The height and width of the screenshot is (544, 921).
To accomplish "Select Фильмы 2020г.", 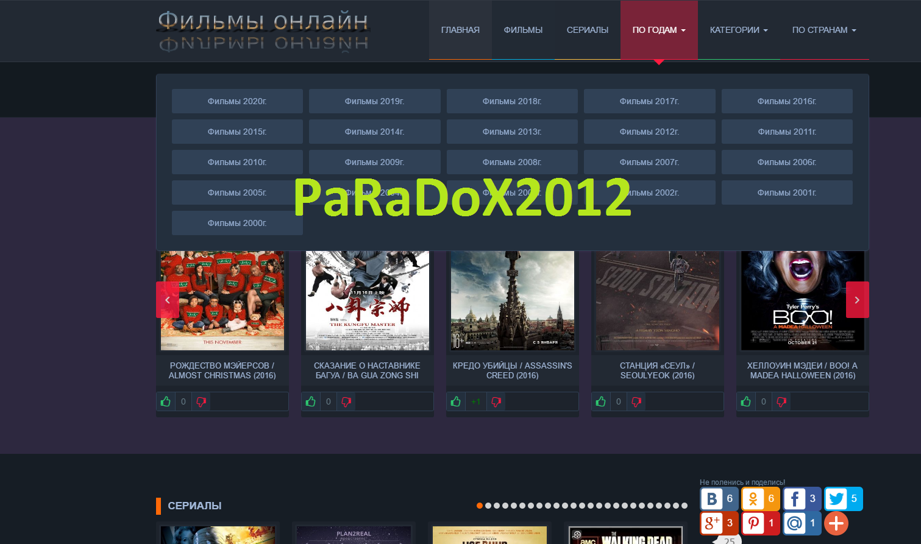I will pos(237,101).
